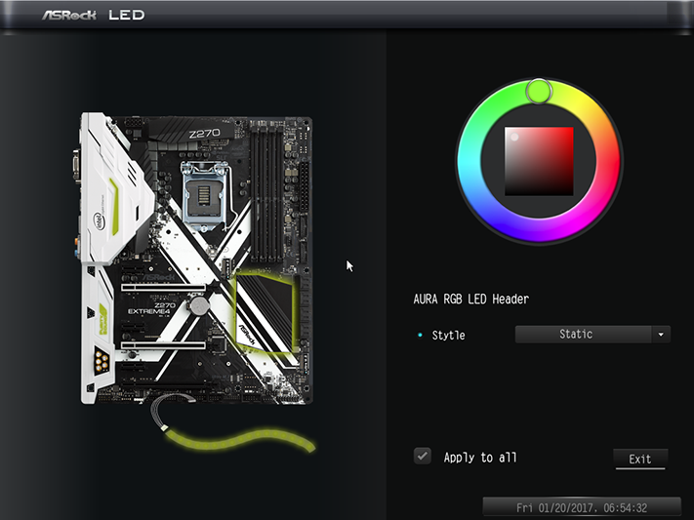
Task: Pick a shade in the saturation square
Action: click(539, 161)
